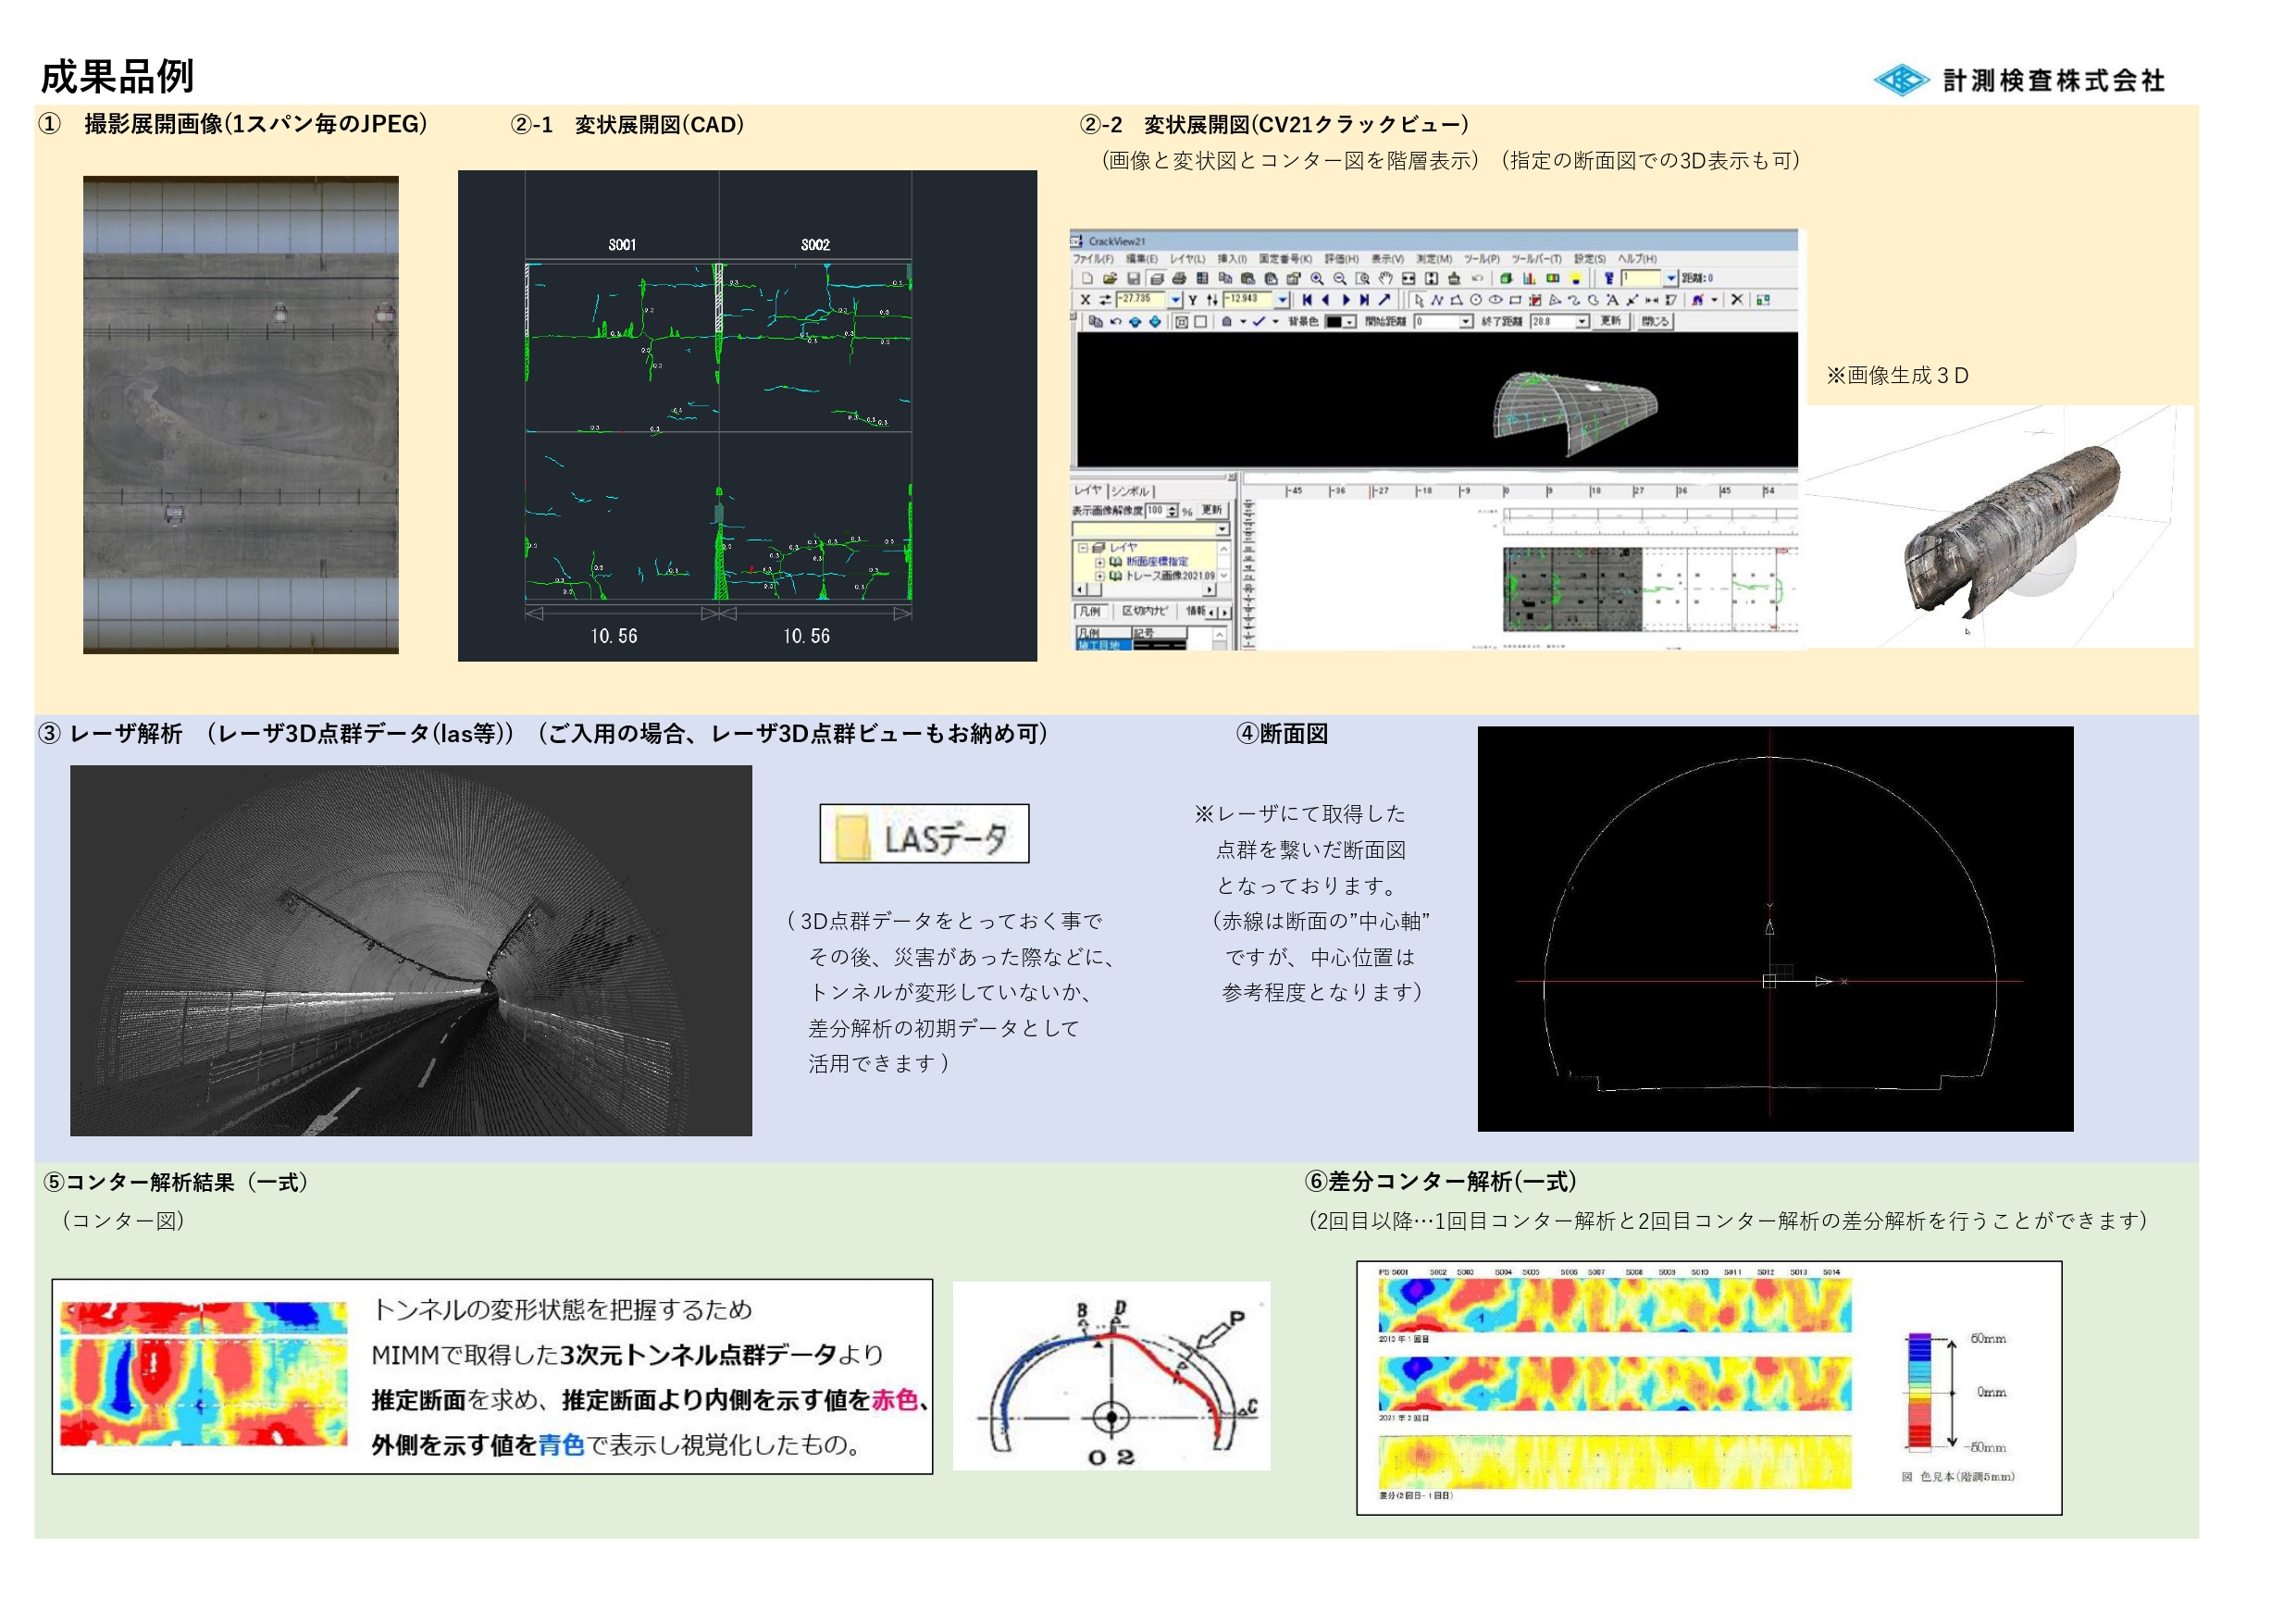Click the text A annotation tool
Screen dimensions: 2296x1624
coord(1612,300)
